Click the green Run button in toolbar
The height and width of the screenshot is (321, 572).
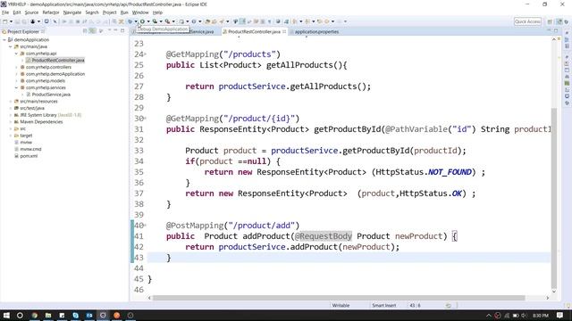(x=143, y=21)
